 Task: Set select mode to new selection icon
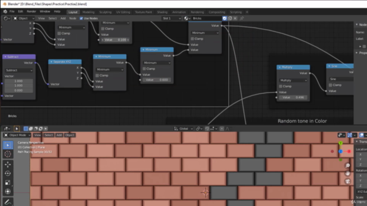point(26,129)
